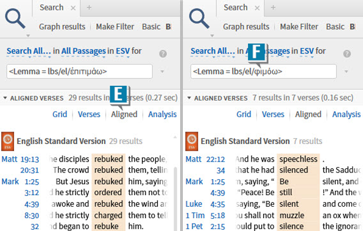This screenshot has width=363, height=231.
Task: Select the Search tab in right panel
Action: (236, 8)
